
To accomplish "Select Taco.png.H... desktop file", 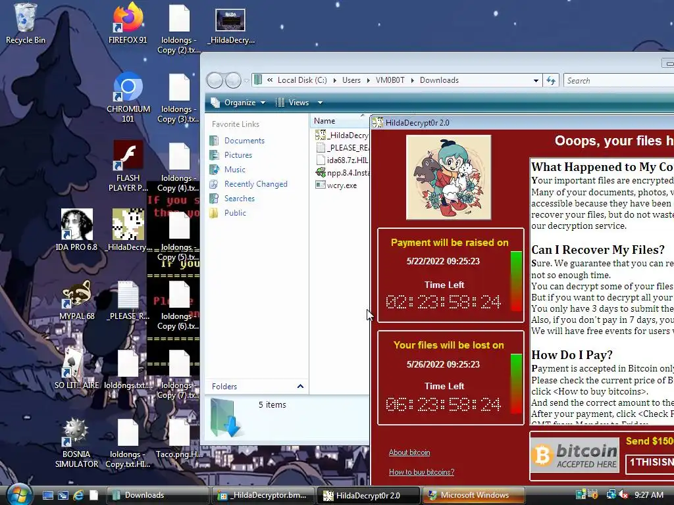I will pos(179,439).
